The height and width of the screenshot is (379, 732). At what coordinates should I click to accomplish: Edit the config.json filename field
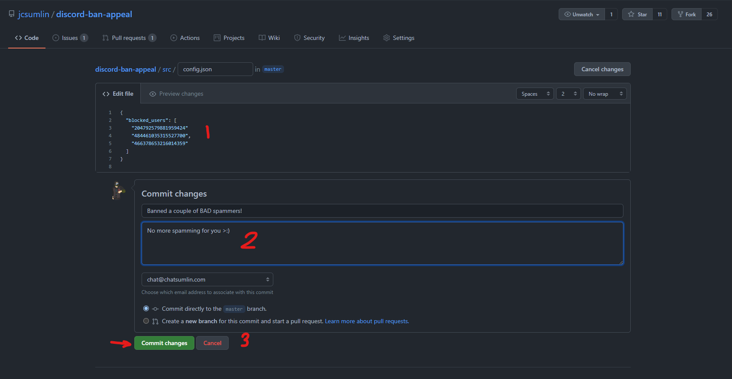tap(215, 69)
